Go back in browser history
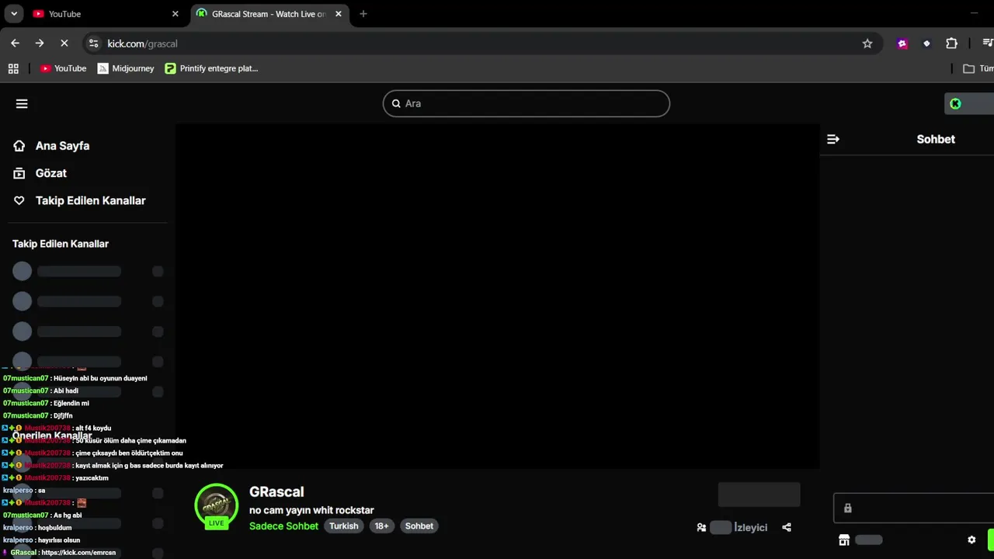 click(15, 43)
